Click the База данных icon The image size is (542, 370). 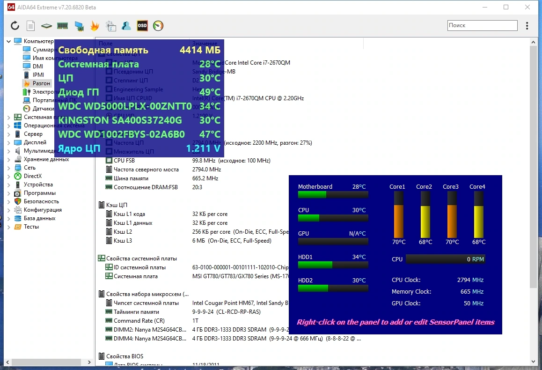point(18,218)
